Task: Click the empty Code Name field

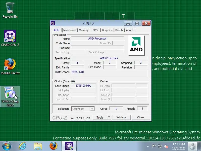Action: coord(85,43)
